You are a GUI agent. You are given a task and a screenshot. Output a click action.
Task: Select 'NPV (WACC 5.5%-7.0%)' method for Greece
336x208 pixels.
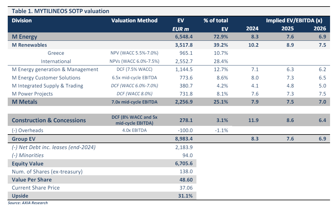[x=134, y=53]
